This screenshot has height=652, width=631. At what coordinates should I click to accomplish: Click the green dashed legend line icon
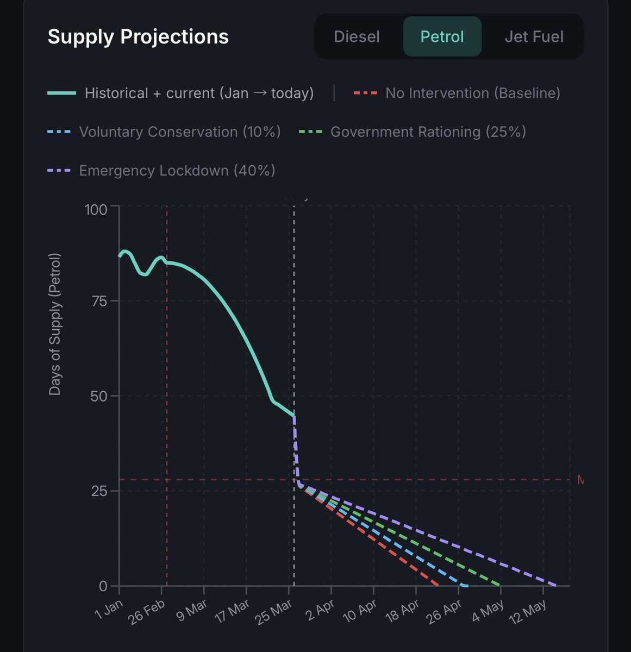pyautogui.click(x=310, y=132)
